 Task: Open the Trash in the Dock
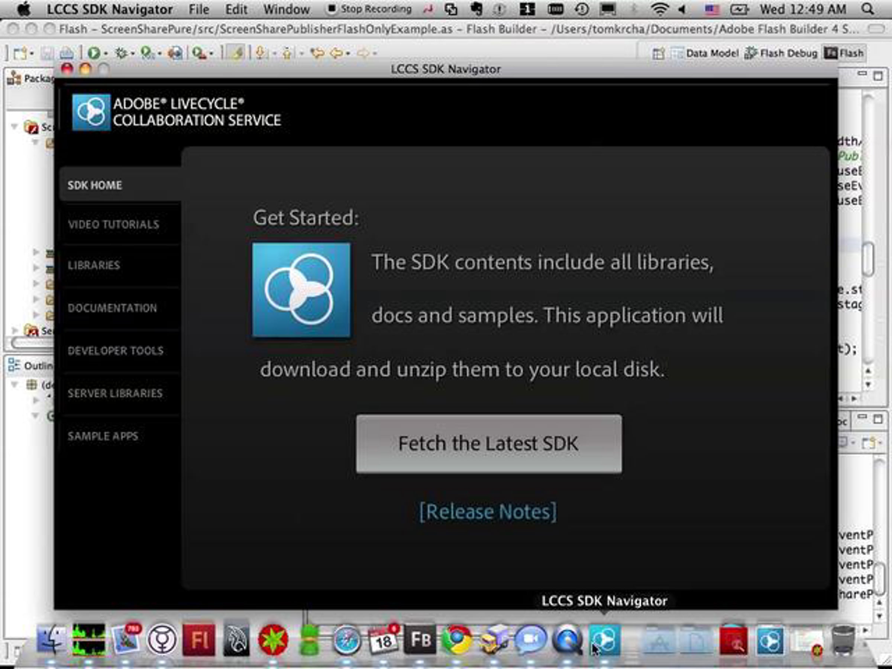(x=844, y=640)
